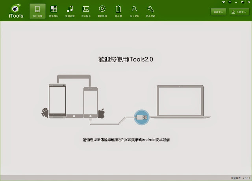Viewport: 252px width, 181px height.
Task: Click the laptop illustration
Action: (x=180, y=102)
